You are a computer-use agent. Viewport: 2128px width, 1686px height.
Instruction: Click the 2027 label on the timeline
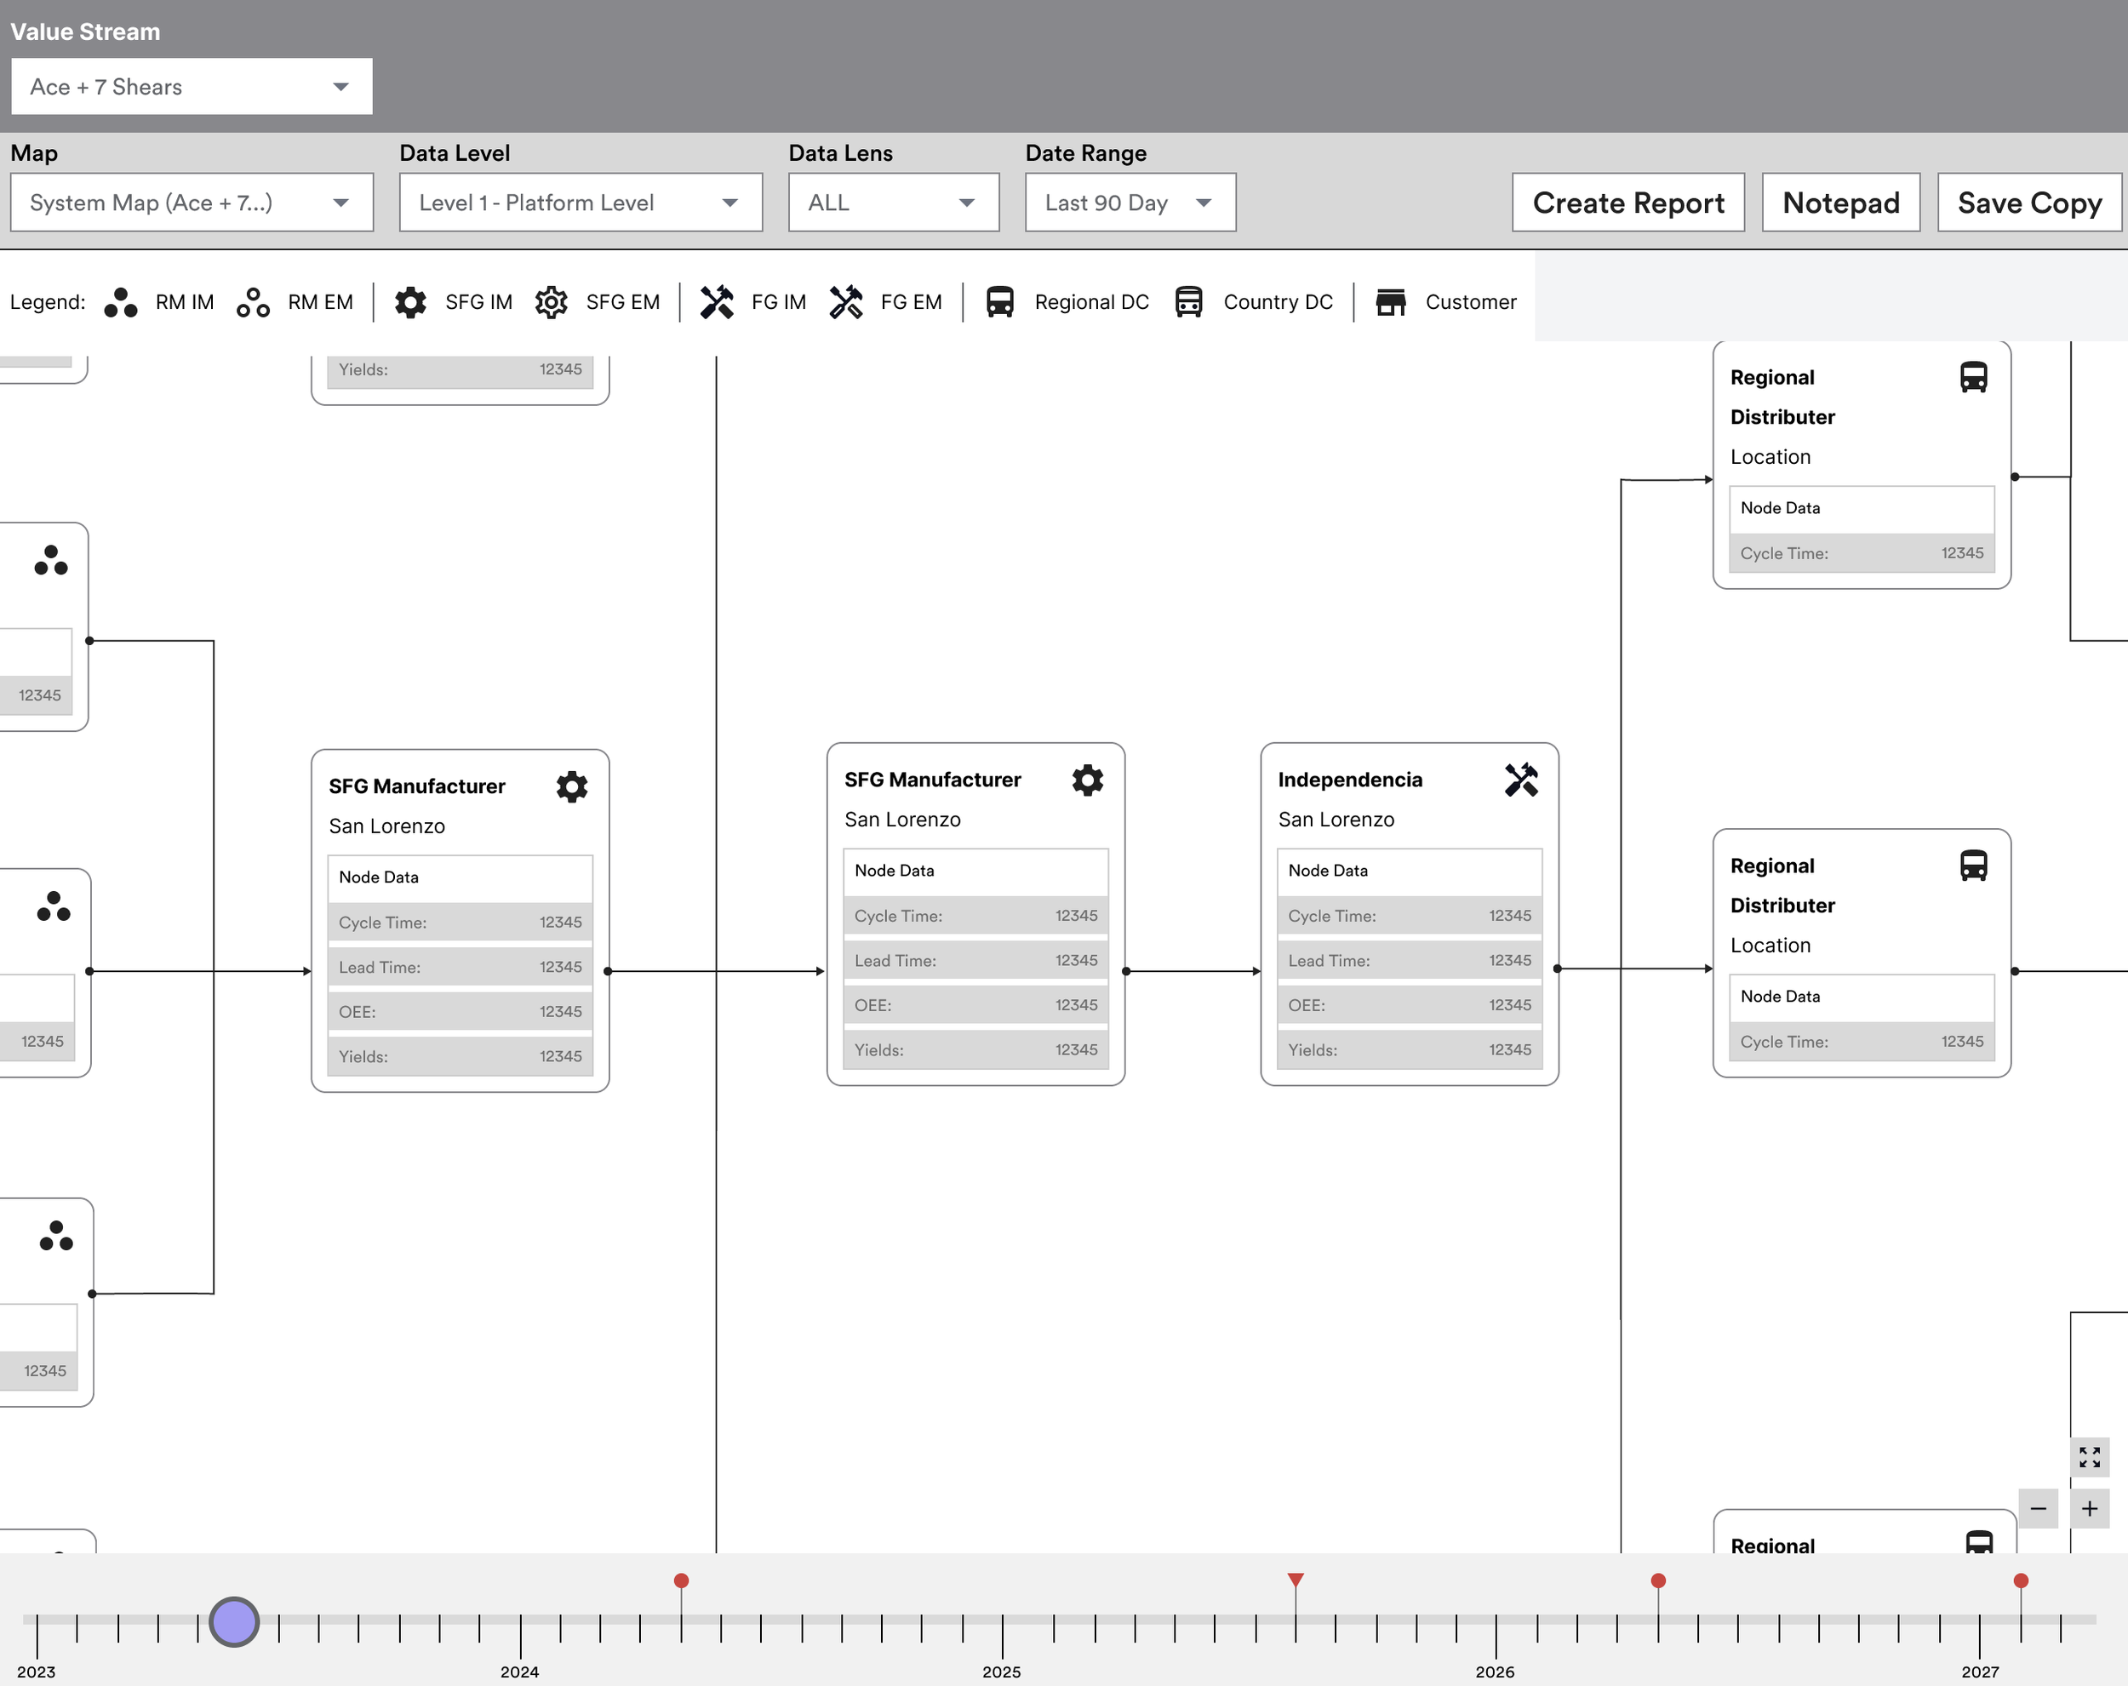1979,1672
